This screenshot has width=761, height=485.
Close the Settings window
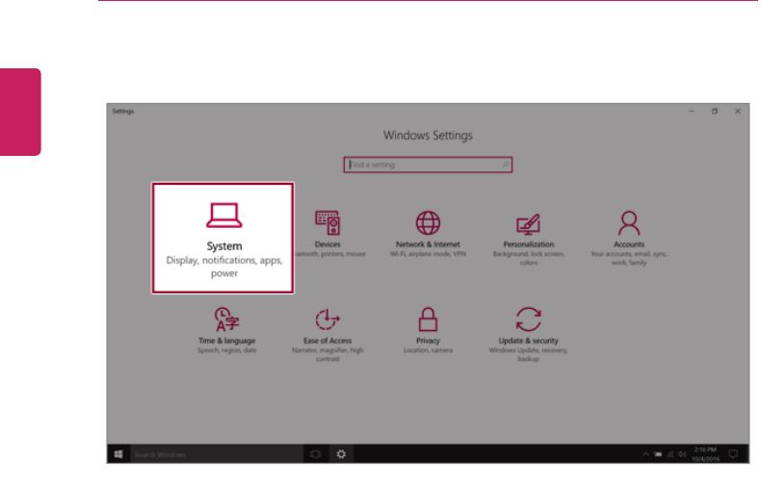tap(738, 111)
